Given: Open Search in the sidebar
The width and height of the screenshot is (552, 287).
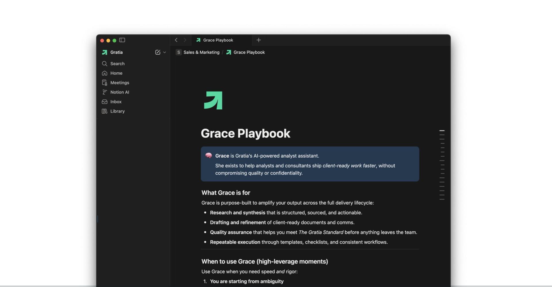Looking at the screenshot, I should [x=117, y=64].
